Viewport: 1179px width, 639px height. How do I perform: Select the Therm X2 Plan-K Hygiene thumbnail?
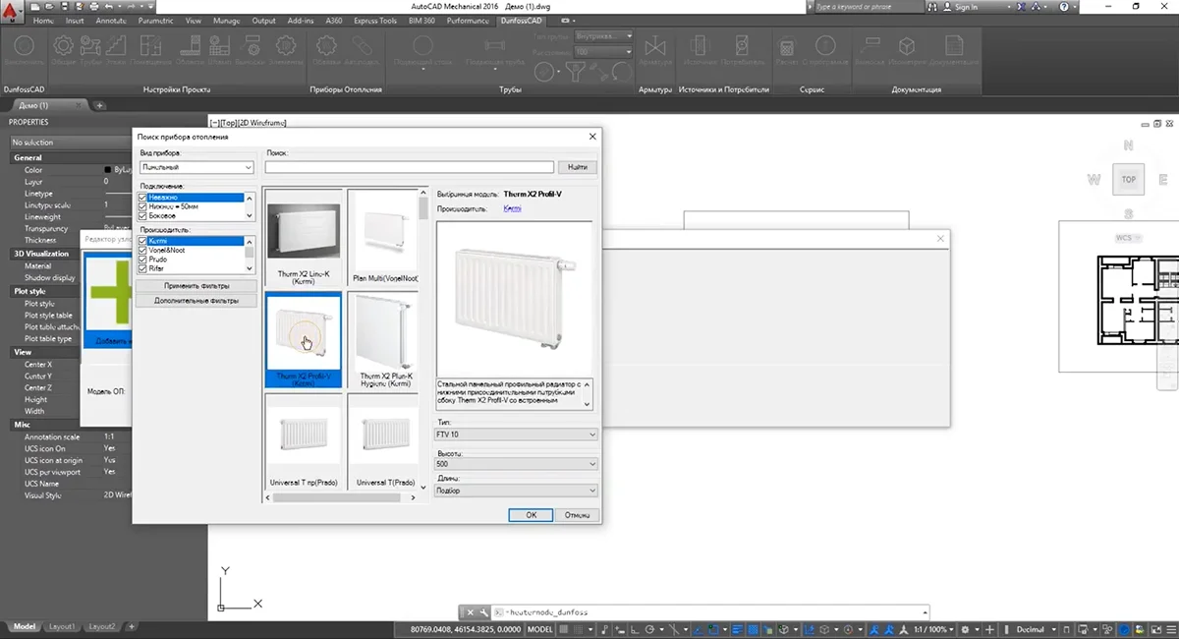[x=385, y=340]
